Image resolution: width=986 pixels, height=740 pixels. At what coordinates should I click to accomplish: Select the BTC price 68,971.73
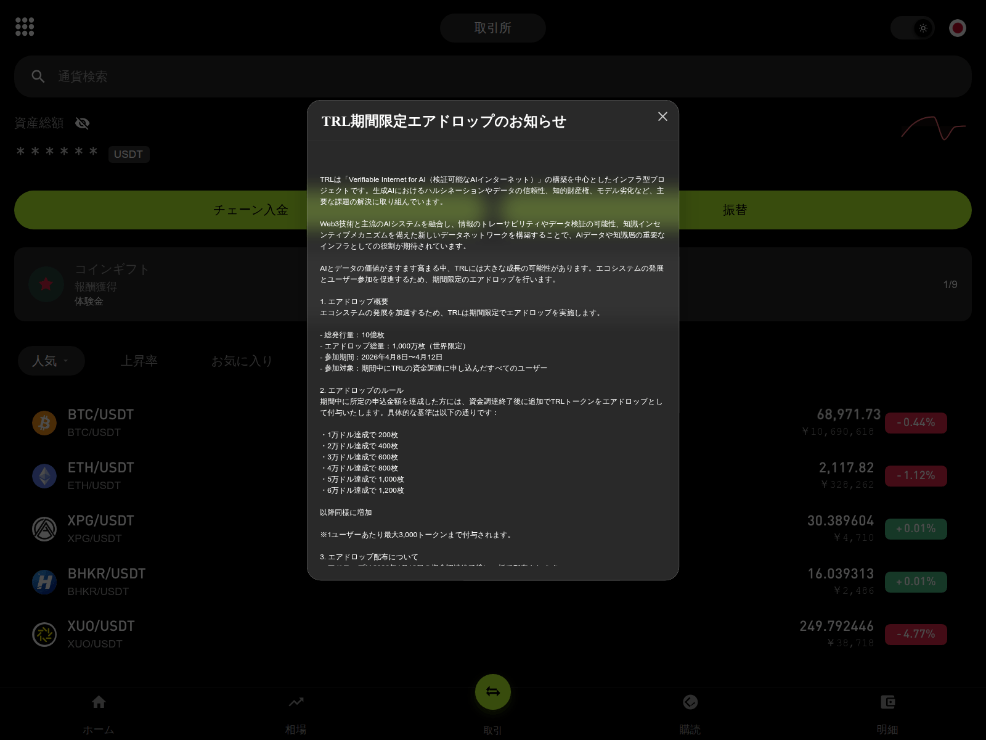[849, 414]
